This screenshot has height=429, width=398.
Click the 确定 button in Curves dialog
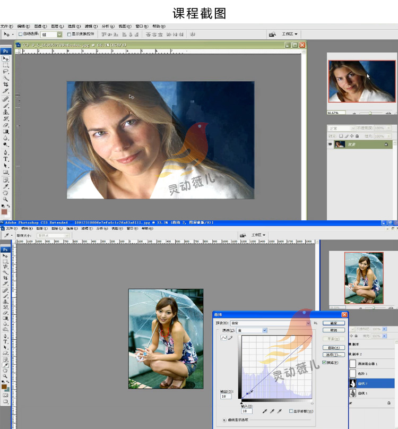(x=333, y=323)
